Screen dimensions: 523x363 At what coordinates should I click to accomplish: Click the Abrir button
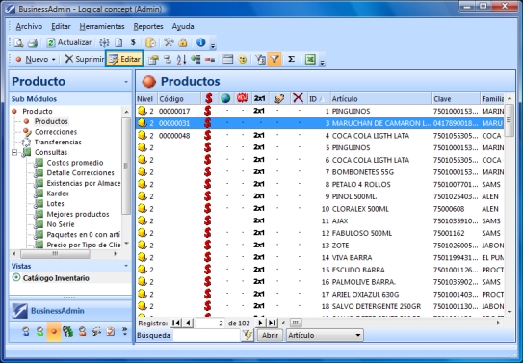(x=270, y=335)
